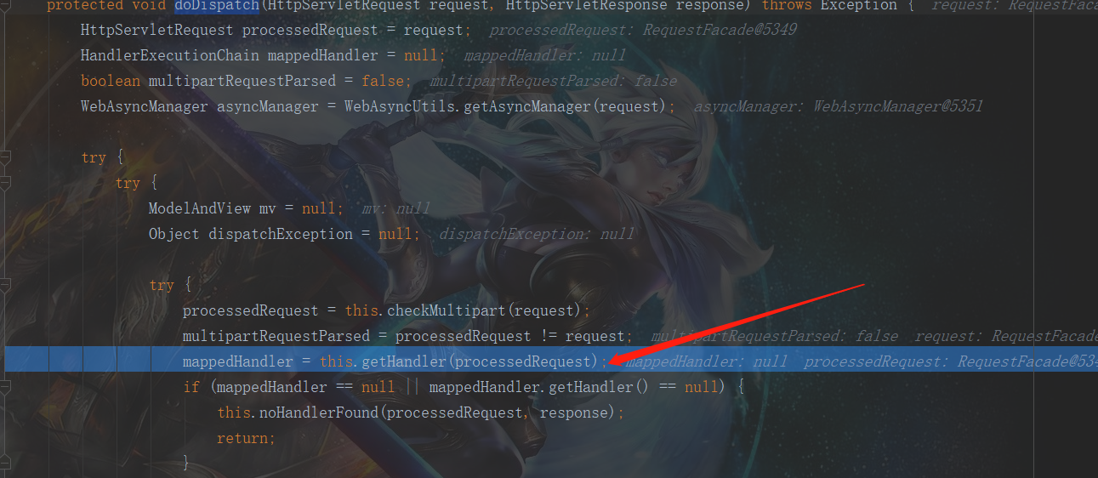Image resolution: width=1098 pixels, height=478 pixels.
Task: Click the ModelAndView type name
Action: pyautogui.click(x=200, y=208)
